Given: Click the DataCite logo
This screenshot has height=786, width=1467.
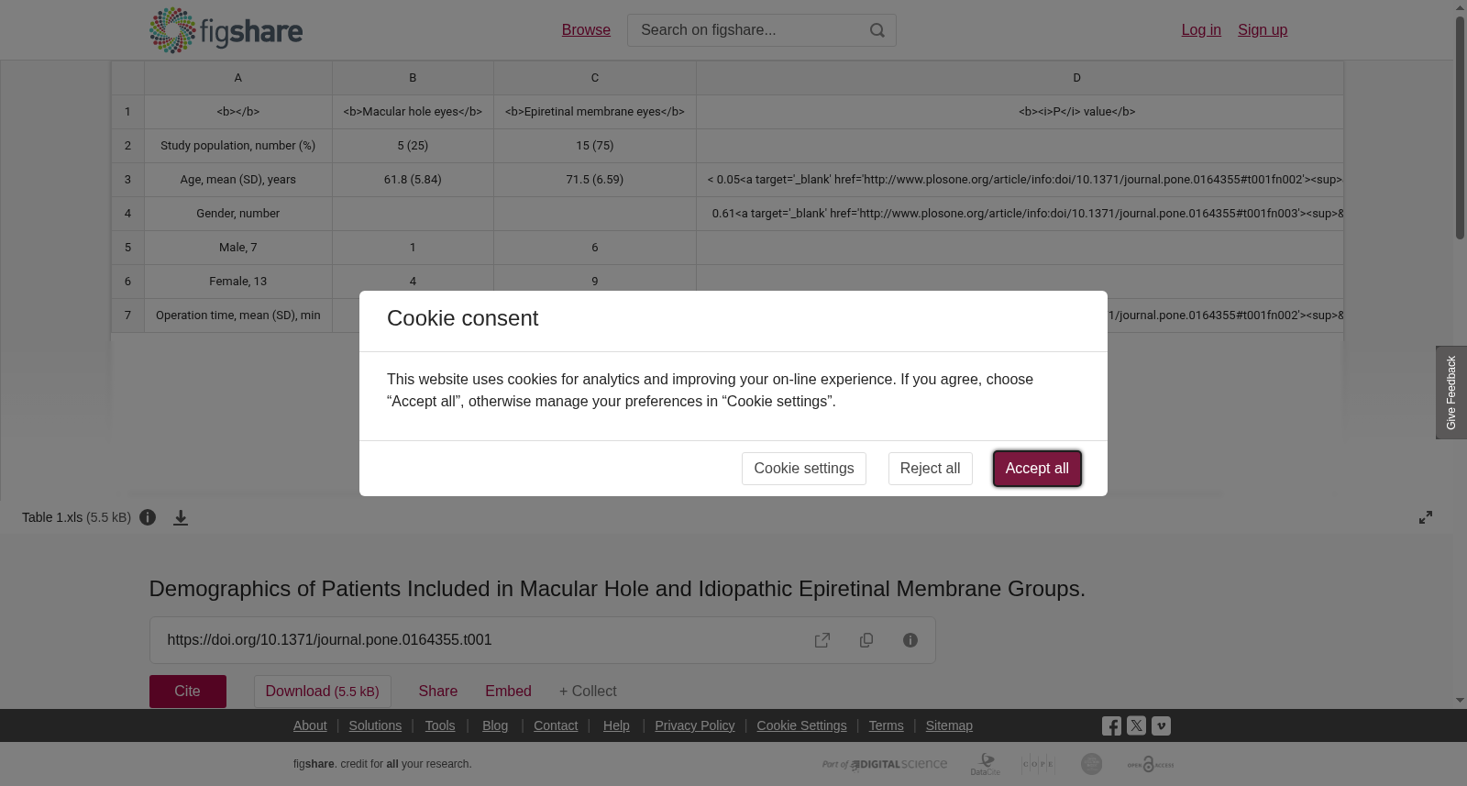Looking at the screenshot, I should [x=986, y=764].
